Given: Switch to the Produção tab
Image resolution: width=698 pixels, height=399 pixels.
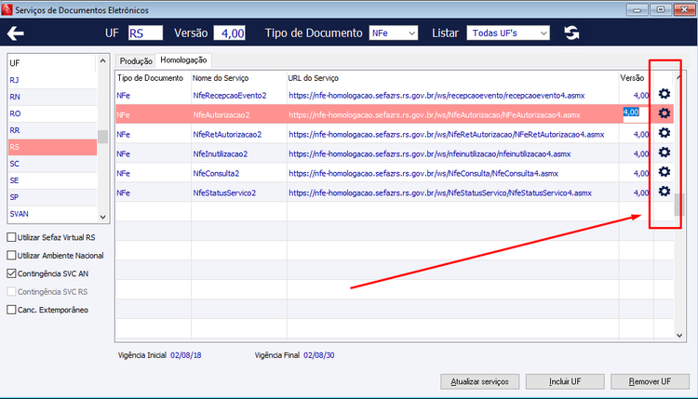Looking at the screenshot, I should point(136,61).
